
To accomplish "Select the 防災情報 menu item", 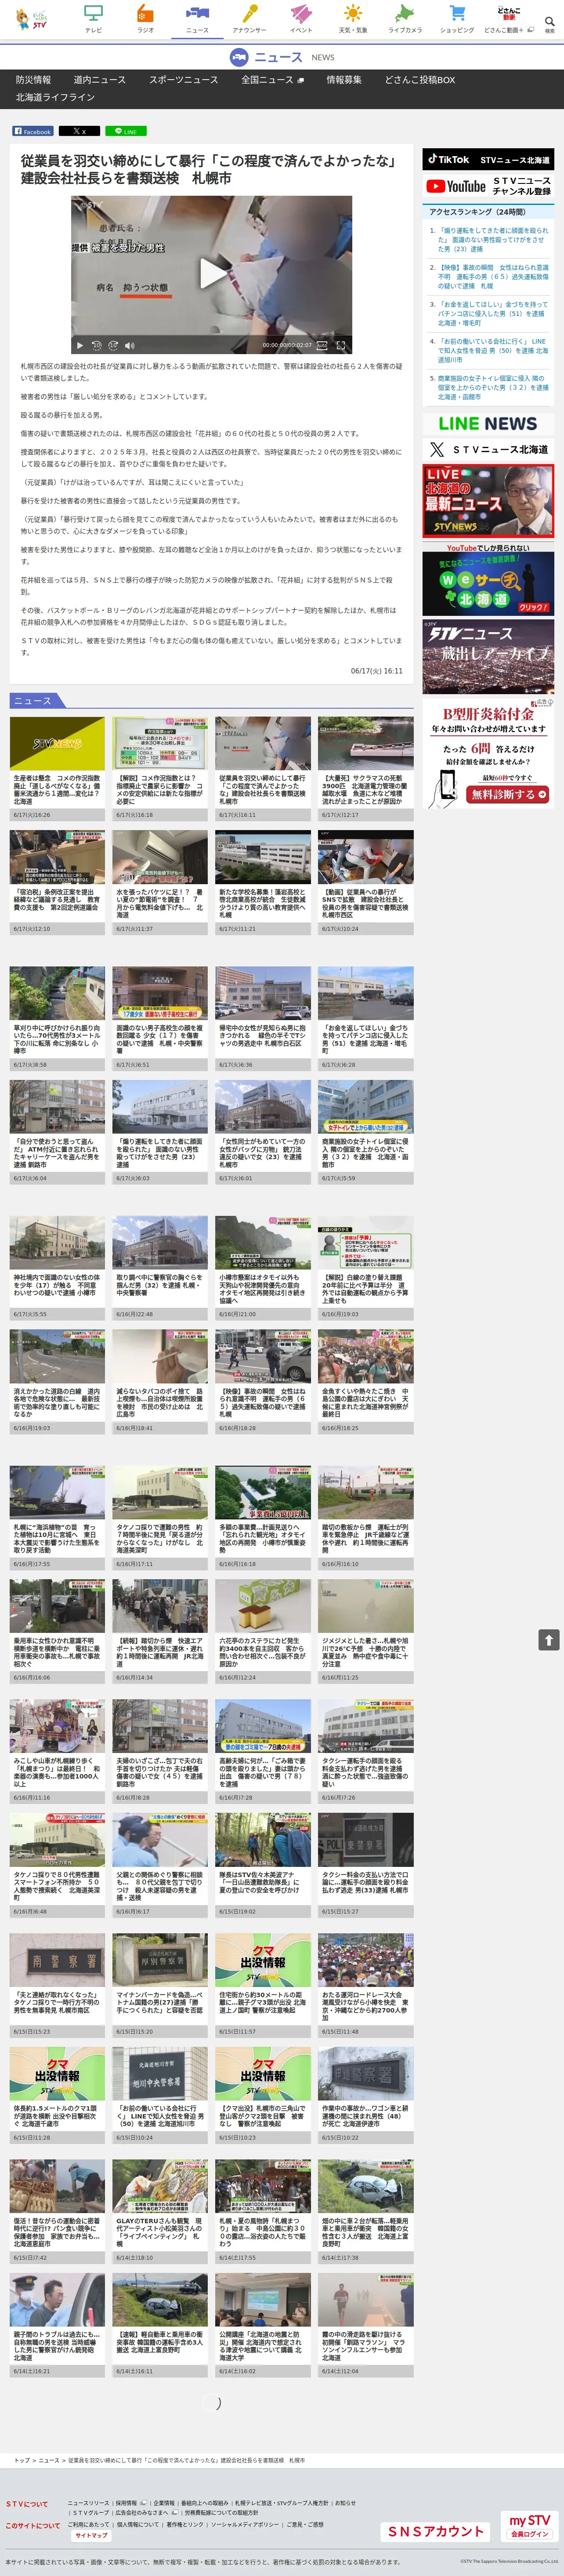I will pos(33,79).
